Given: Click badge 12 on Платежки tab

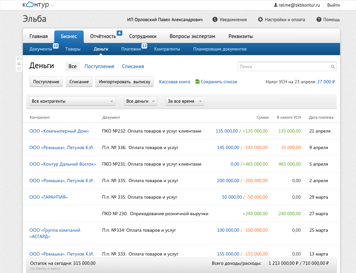Looking at the screenshot, I should point(144,46).
